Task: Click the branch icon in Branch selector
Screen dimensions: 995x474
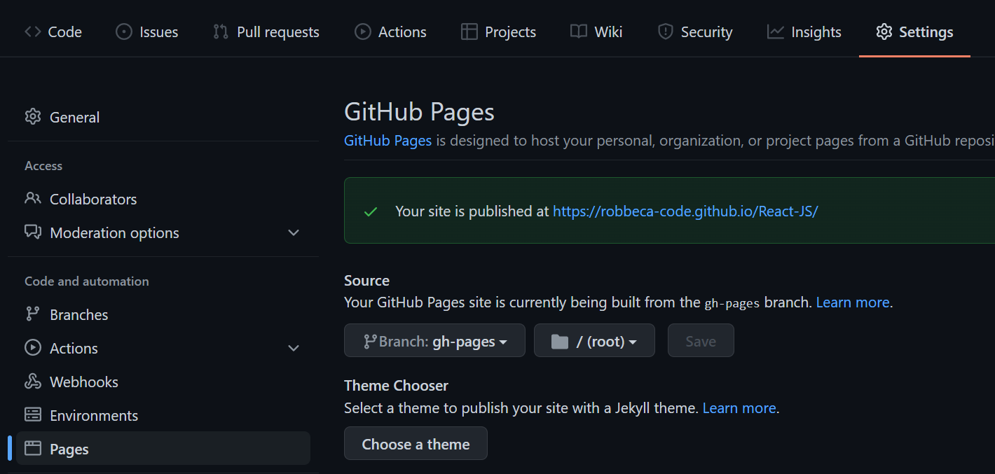Action: [x=370, y=342]
